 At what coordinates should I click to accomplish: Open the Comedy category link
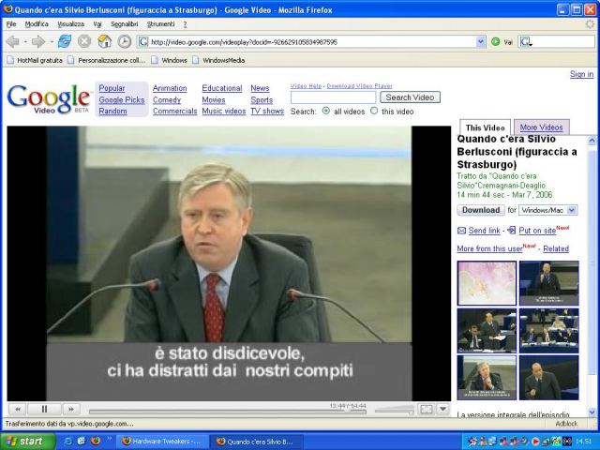point(167,100)
